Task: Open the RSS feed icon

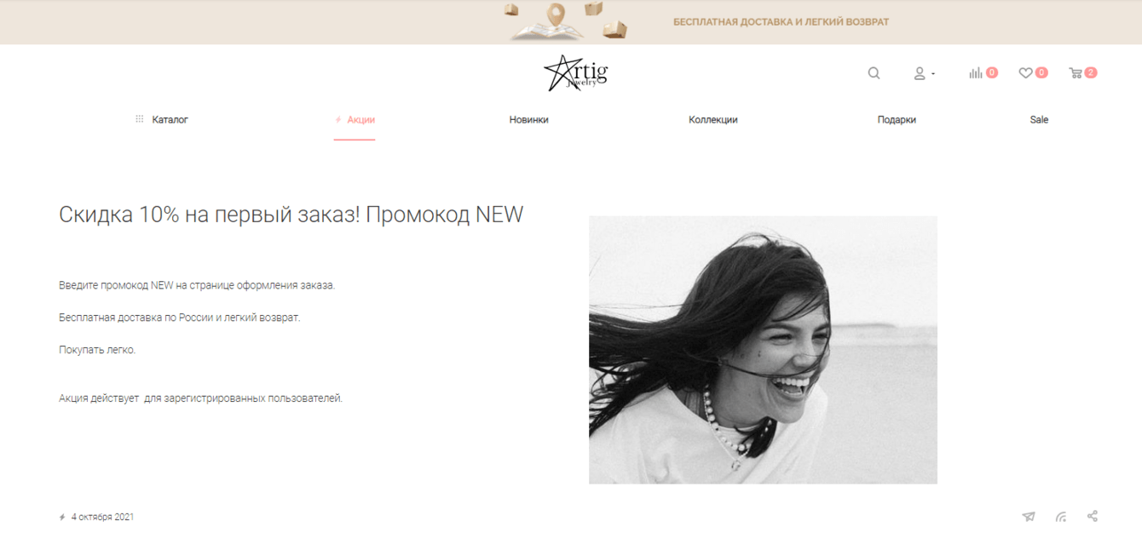Action: tap(1061, 517)
